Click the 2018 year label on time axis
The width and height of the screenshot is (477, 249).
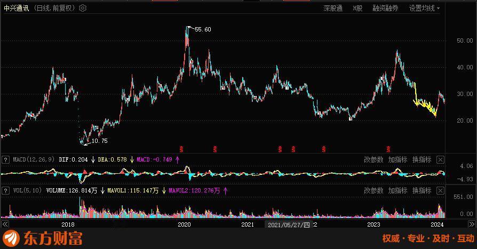point(68,224)
